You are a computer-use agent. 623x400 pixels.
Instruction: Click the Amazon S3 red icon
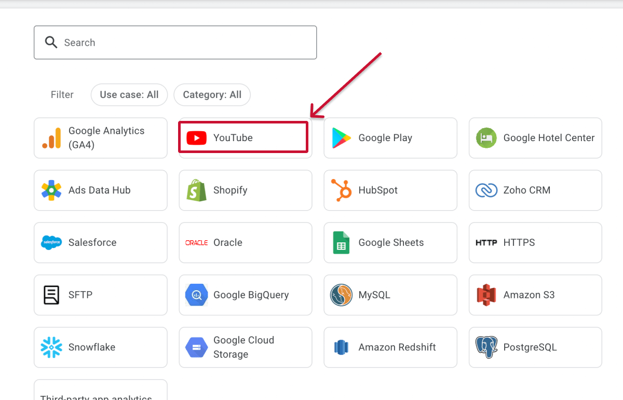[486, 295]
